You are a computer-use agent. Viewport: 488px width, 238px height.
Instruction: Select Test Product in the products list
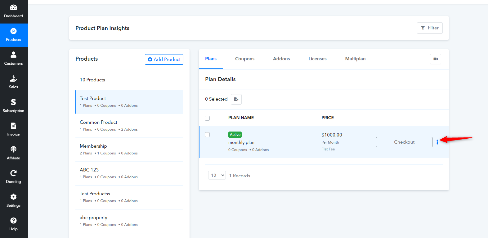(x=129, y=102)
